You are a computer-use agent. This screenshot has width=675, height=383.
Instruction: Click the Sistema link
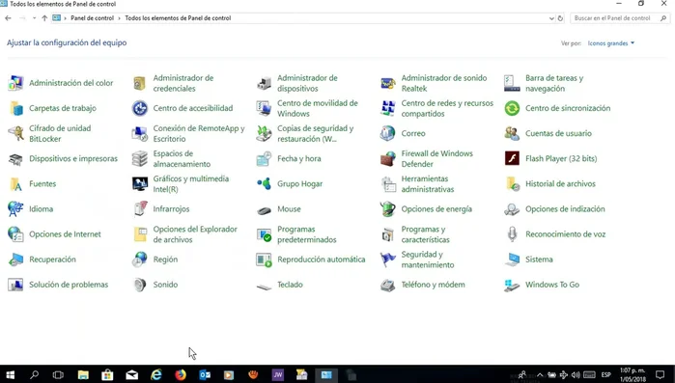pyautogui.click(x=539, y=260)
